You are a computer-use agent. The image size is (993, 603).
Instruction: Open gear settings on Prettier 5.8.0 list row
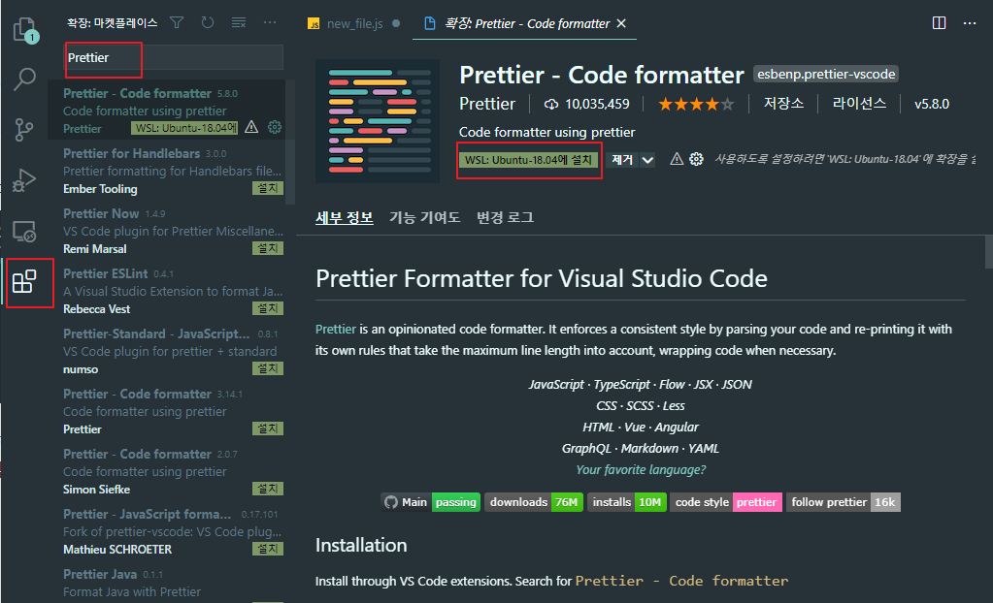274,127
